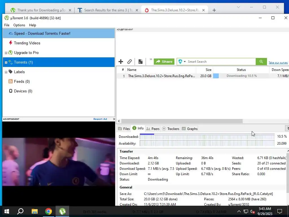Show hidden system tray icons
Screen dimensions: 289x217
click(x=239, y=211)
